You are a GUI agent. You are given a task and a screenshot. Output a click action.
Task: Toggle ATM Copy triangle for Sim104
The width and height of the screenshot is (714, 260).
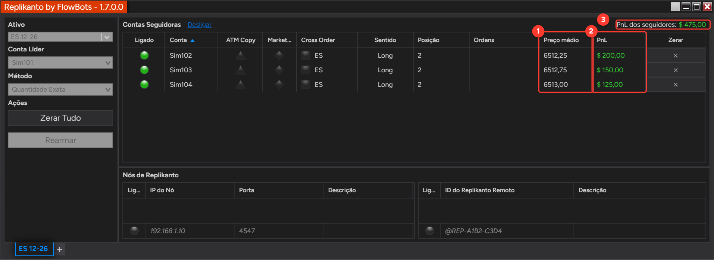[x=241, y=85]
